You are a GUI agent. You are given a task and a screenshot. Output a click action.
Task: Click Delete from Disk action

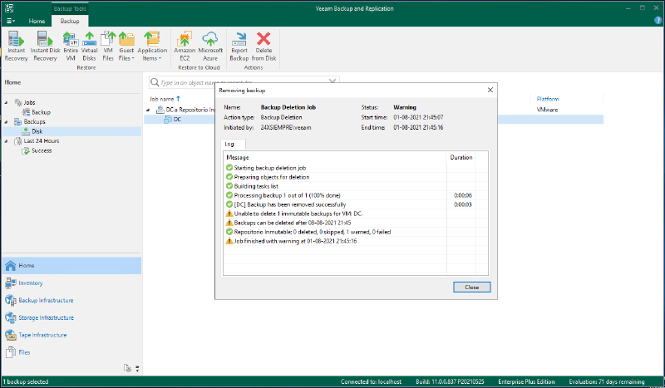pyautogui.click(x=264, y=47)
